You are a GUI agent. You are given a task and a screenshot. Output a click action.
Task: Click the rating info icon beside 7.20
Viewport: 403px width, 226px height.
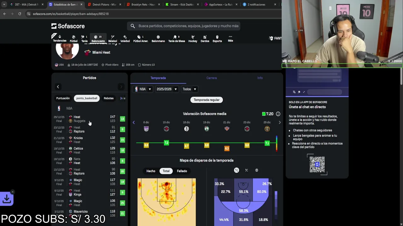[x=278, y=114]
